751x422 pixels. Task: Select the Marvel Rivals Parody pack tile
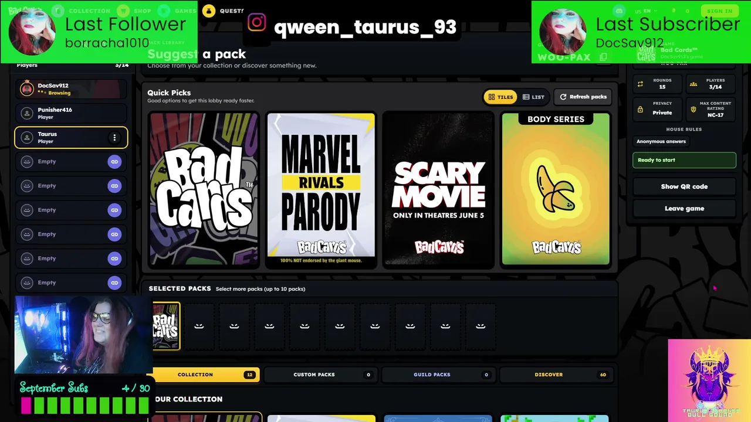(x=321, y=189)
